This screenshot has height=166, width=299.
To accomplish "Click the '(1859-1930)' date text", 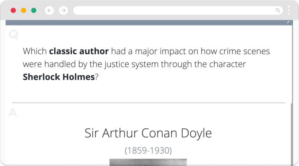I will [x=148, y=150].
